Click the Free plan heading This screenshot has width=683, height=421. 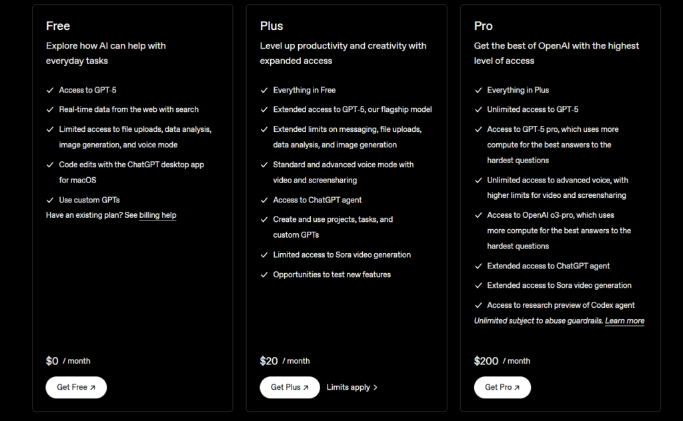coord(58,26)
